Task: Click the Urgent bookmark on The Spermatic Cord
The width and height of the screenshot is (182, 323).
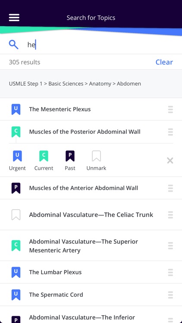Action: [16, 295]
